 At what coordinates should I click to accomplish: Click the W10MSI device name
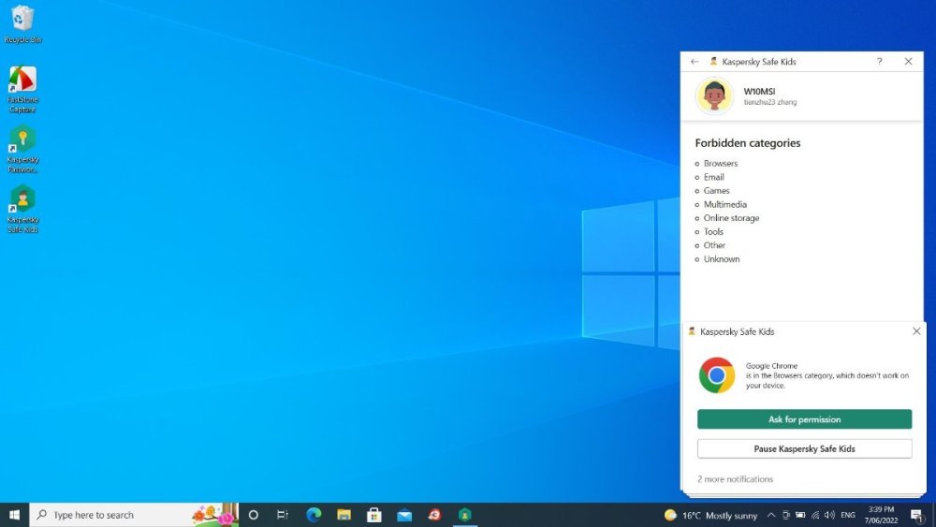[x=759, y=92]
